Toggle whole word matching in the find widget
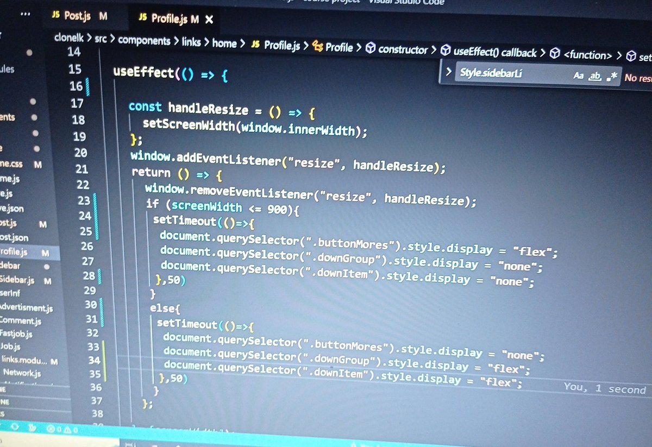The image size is (652, 447). 595,75
